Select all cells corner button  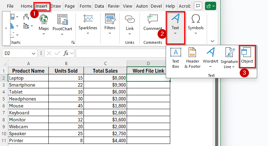point(5,64)
